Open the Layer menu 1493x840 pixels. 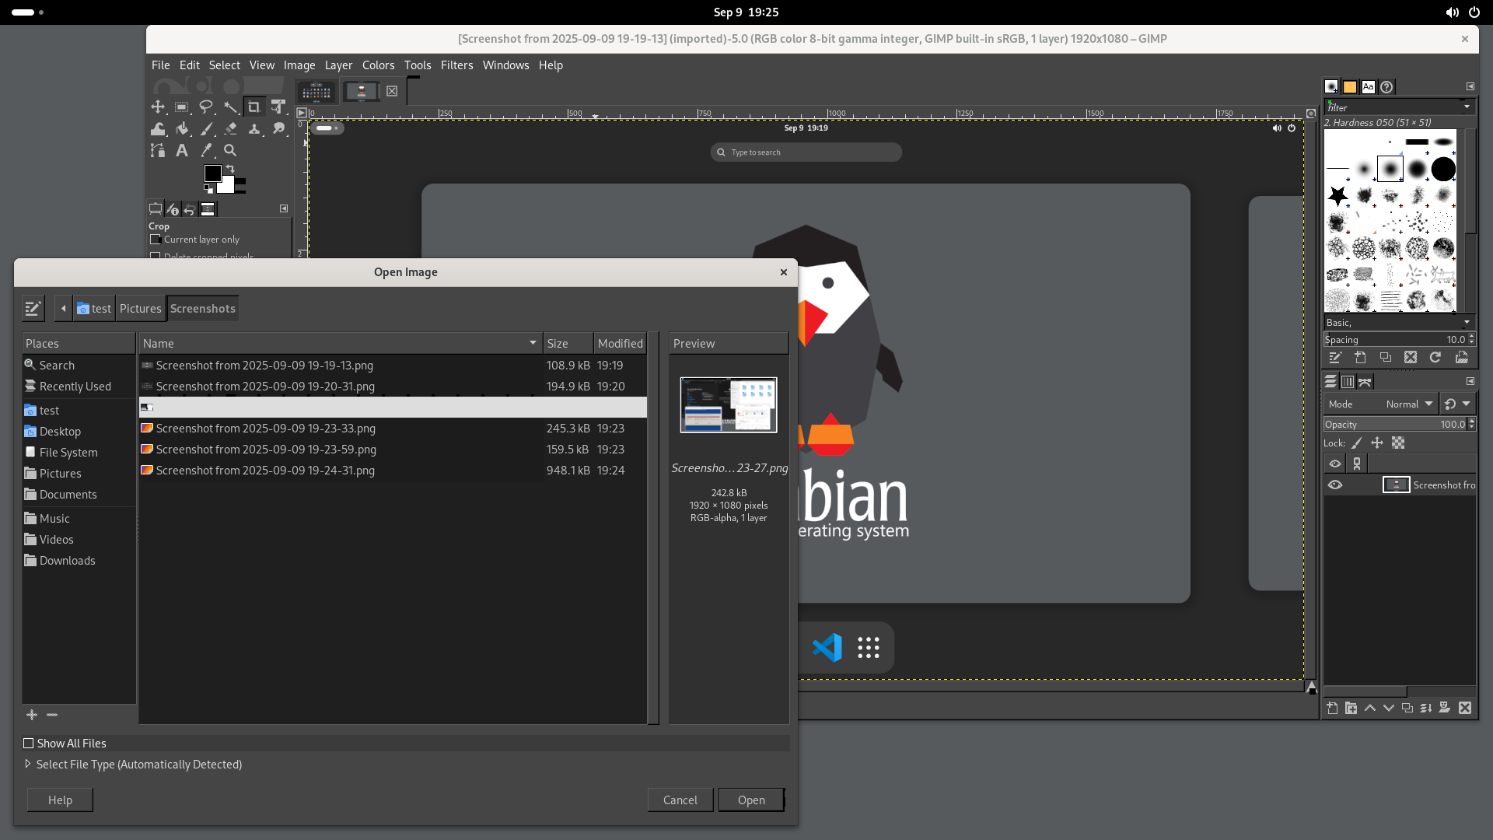pyautogui.click(x=338, y=65)
